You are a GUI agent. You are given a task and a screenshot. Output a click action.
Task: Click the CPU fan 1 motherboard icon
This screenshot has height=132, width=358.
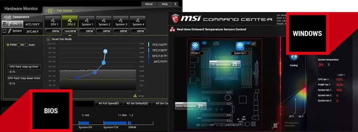coord(195,46)
